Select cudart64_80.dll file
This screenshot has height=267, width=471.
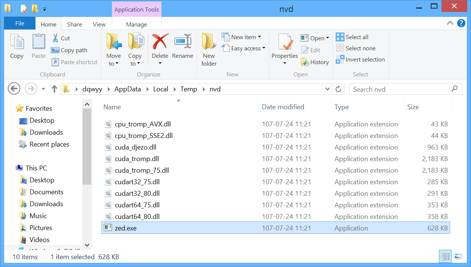click(276, 216)
